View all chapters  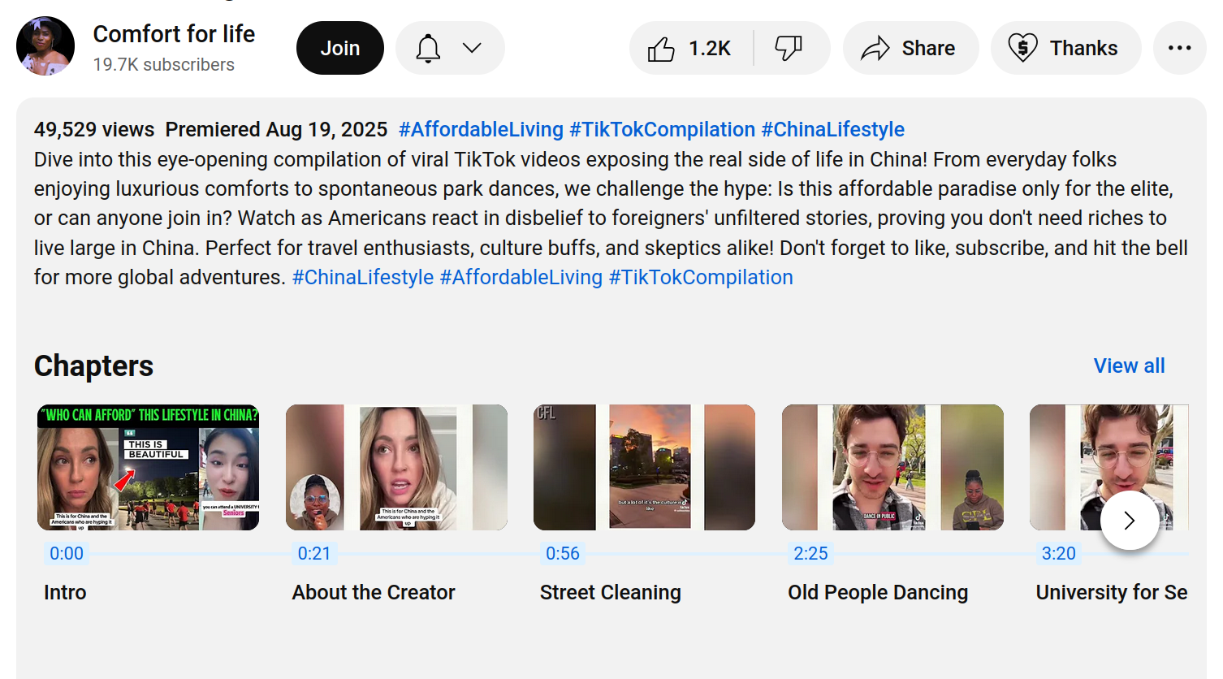(1129, 365)
